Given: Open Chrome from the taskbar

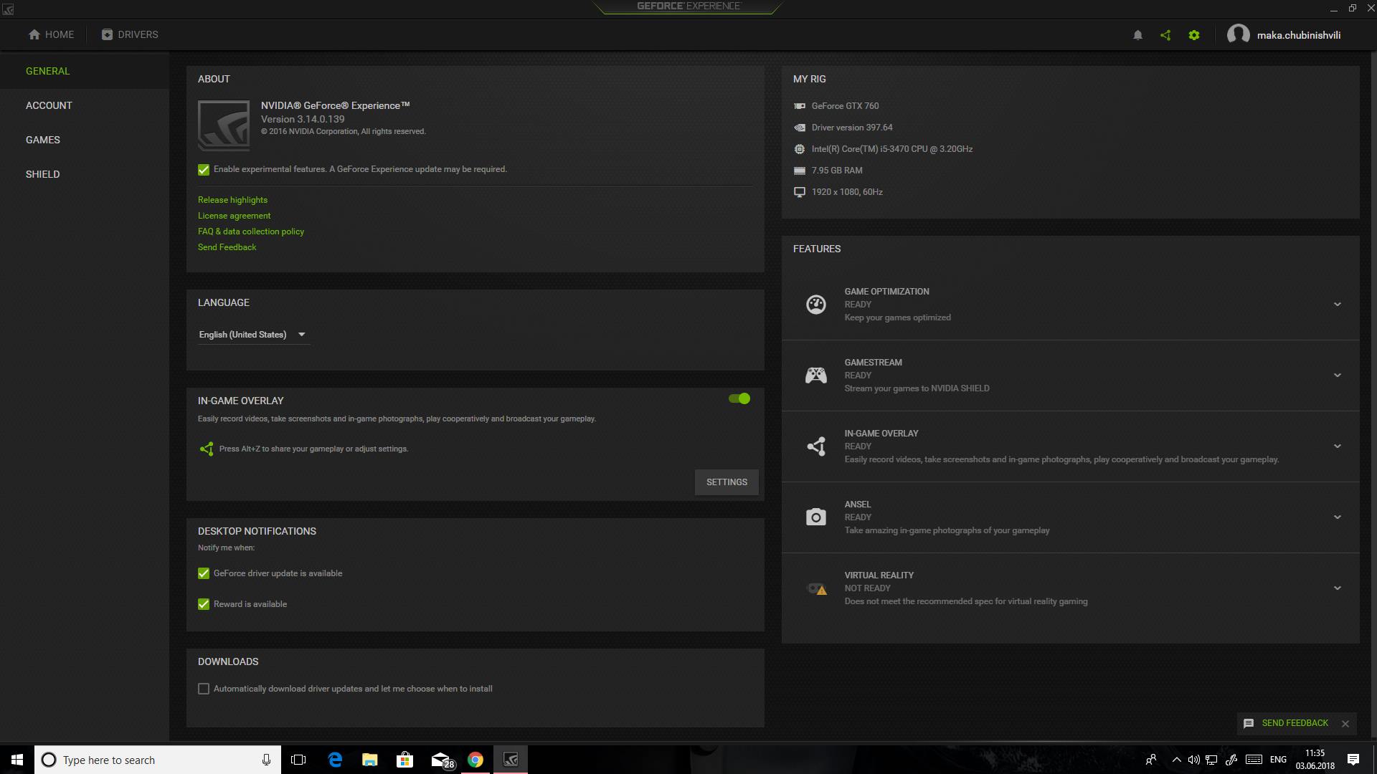Looking at the screenshot, I should pyautogui.click(x=475, y=760).
